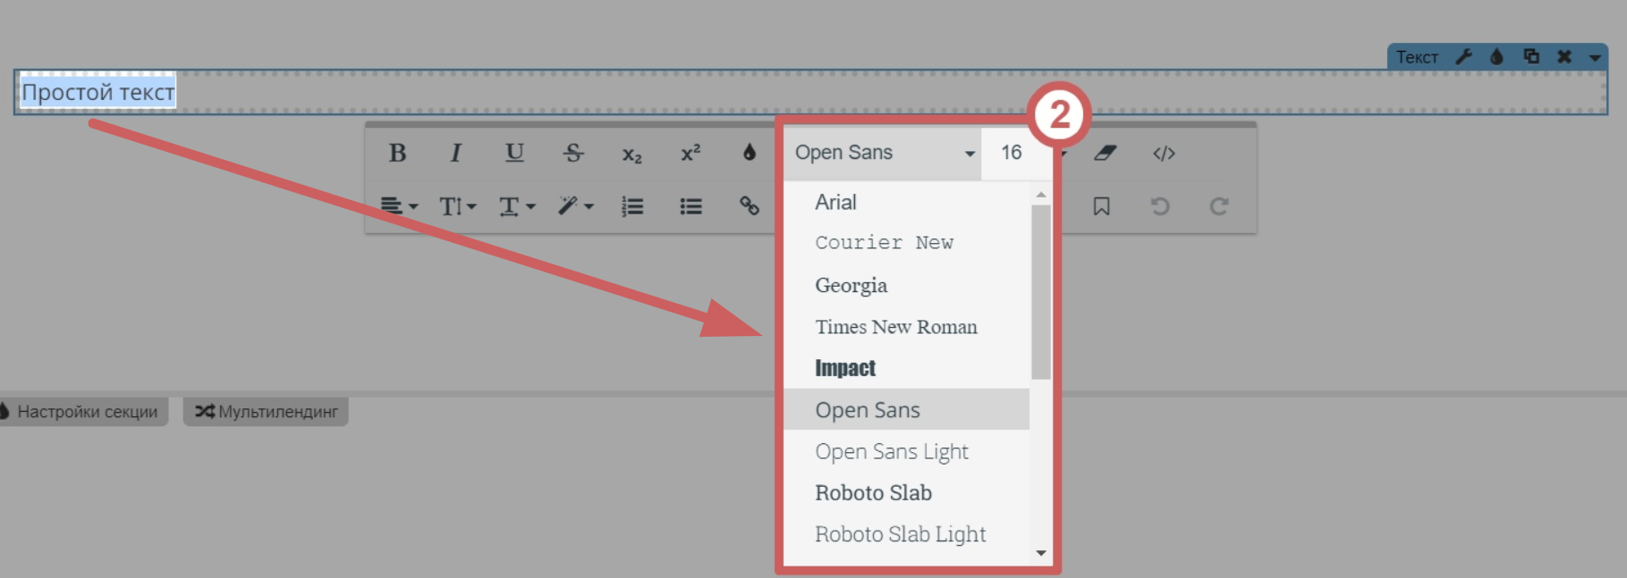
Task: Click the superscript icon
Action: 691,154
